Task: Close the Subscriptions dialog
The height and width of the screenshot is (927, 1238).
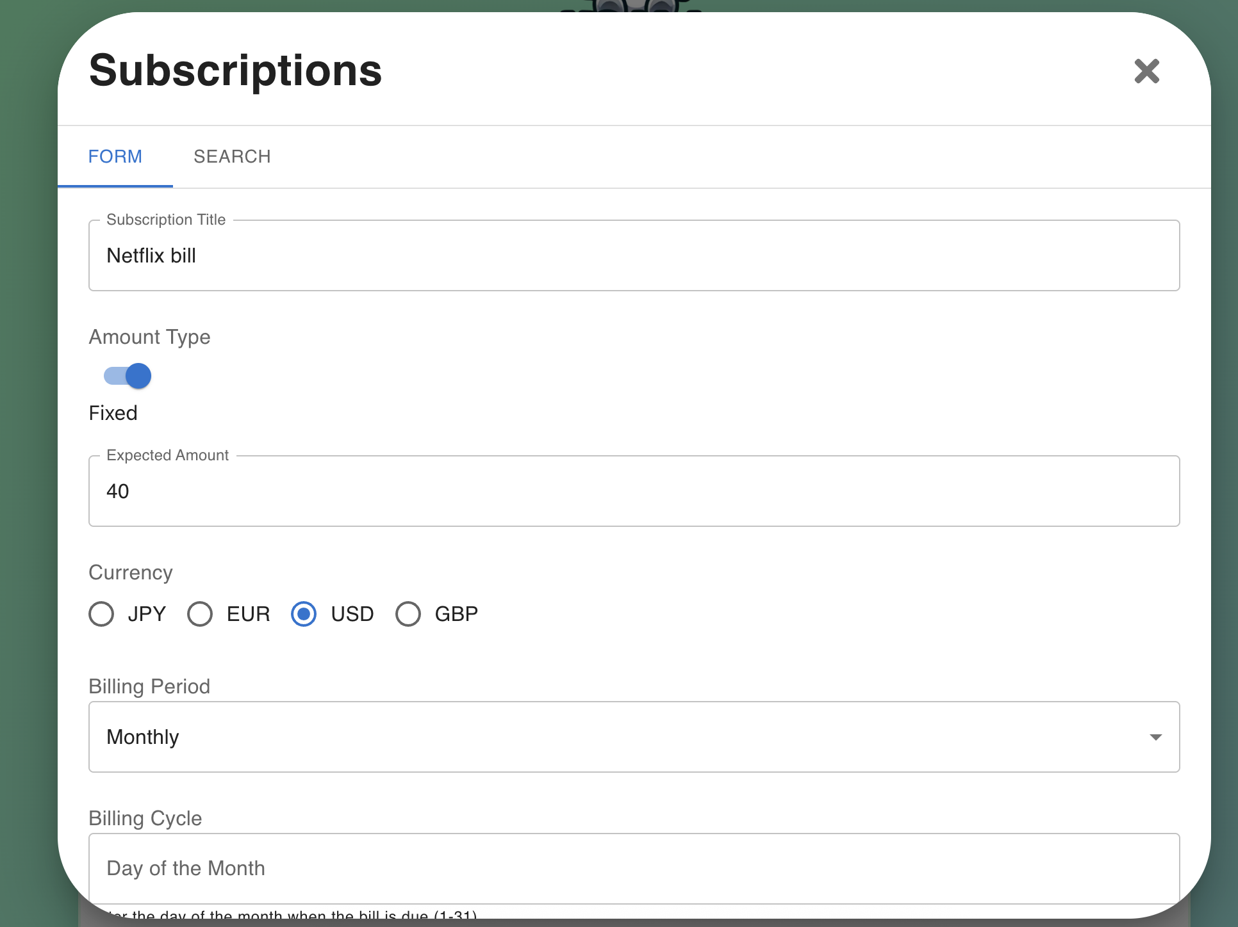Action: pyautogui.click(x=1146, y=71)
